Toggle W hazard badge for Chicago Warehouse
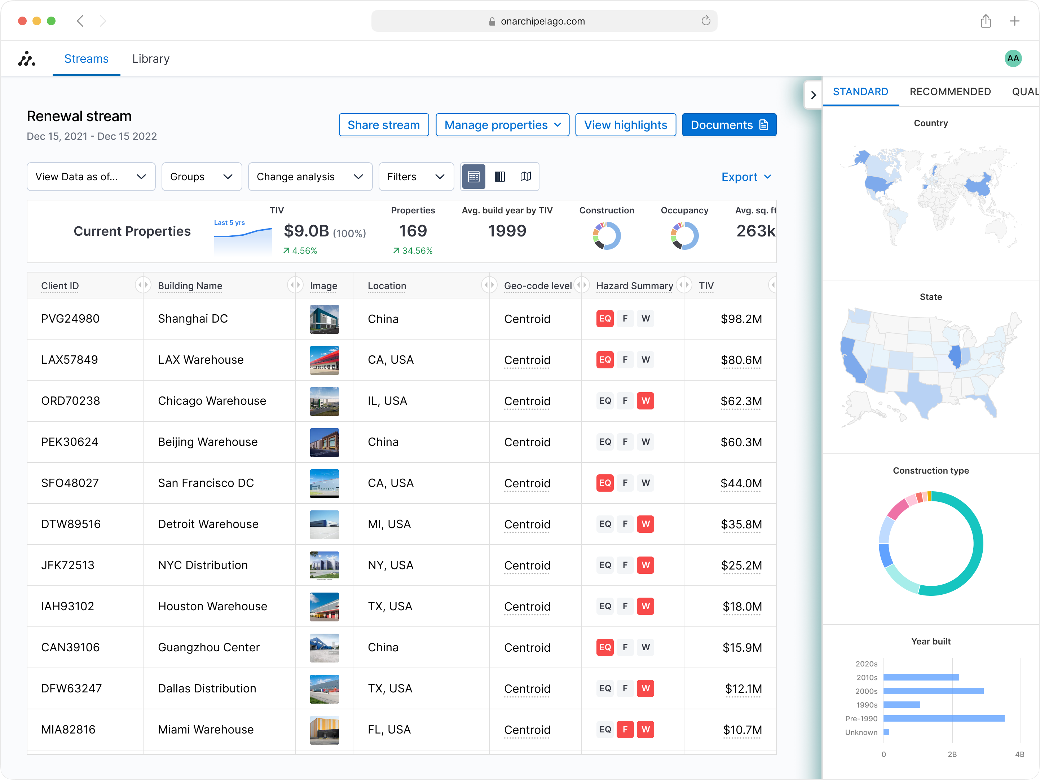This screenshot has height=780, width=1040. (645, 401)
